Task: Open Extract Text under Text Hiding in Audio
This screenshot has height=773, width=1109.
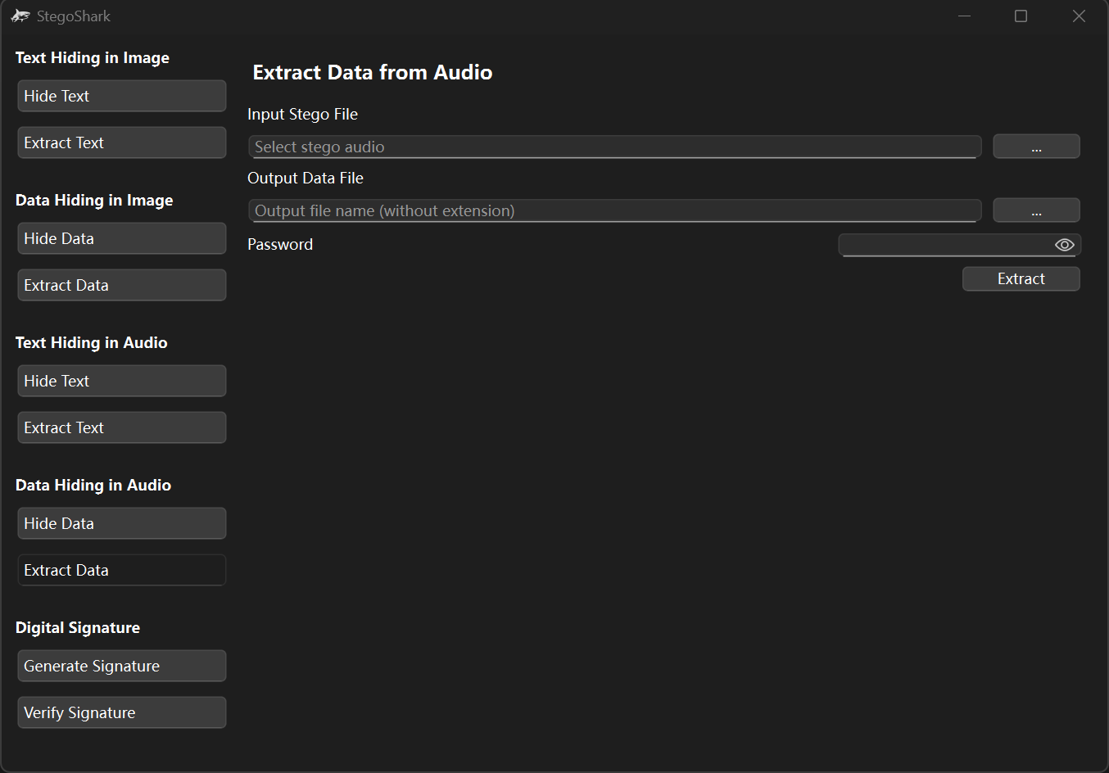Action: click(122, 427)
